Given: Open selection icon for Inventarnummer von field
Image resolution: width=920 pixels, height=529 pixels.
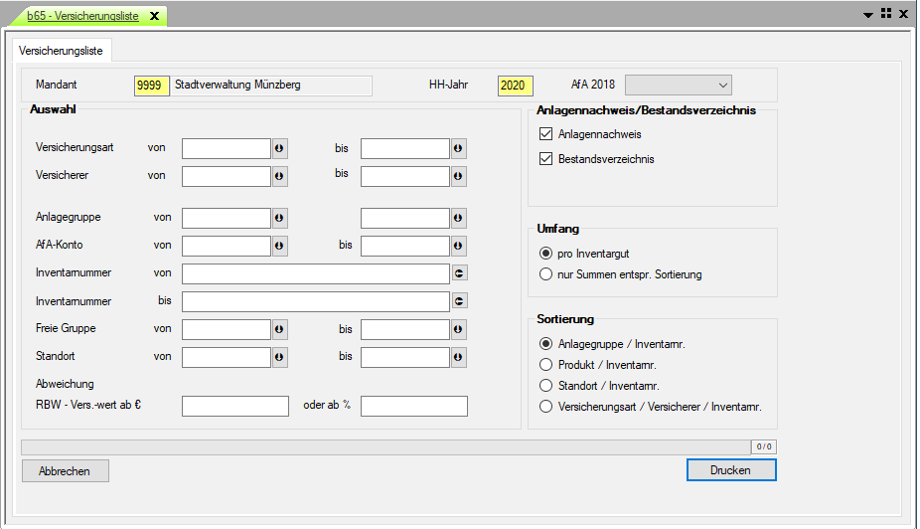Looking at the screenshot, I should click(459, 274).
